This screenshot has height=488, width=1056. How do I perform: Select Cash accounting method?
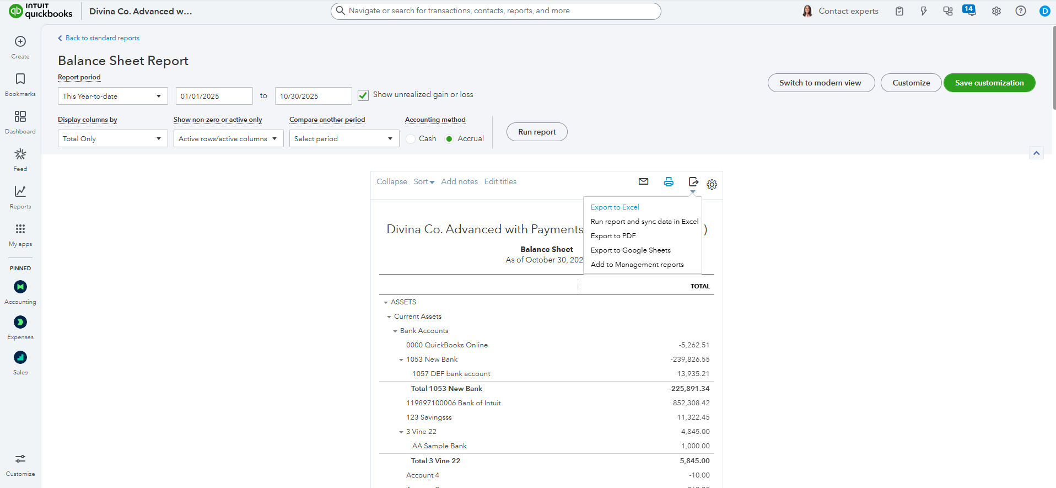pos(411,139)
